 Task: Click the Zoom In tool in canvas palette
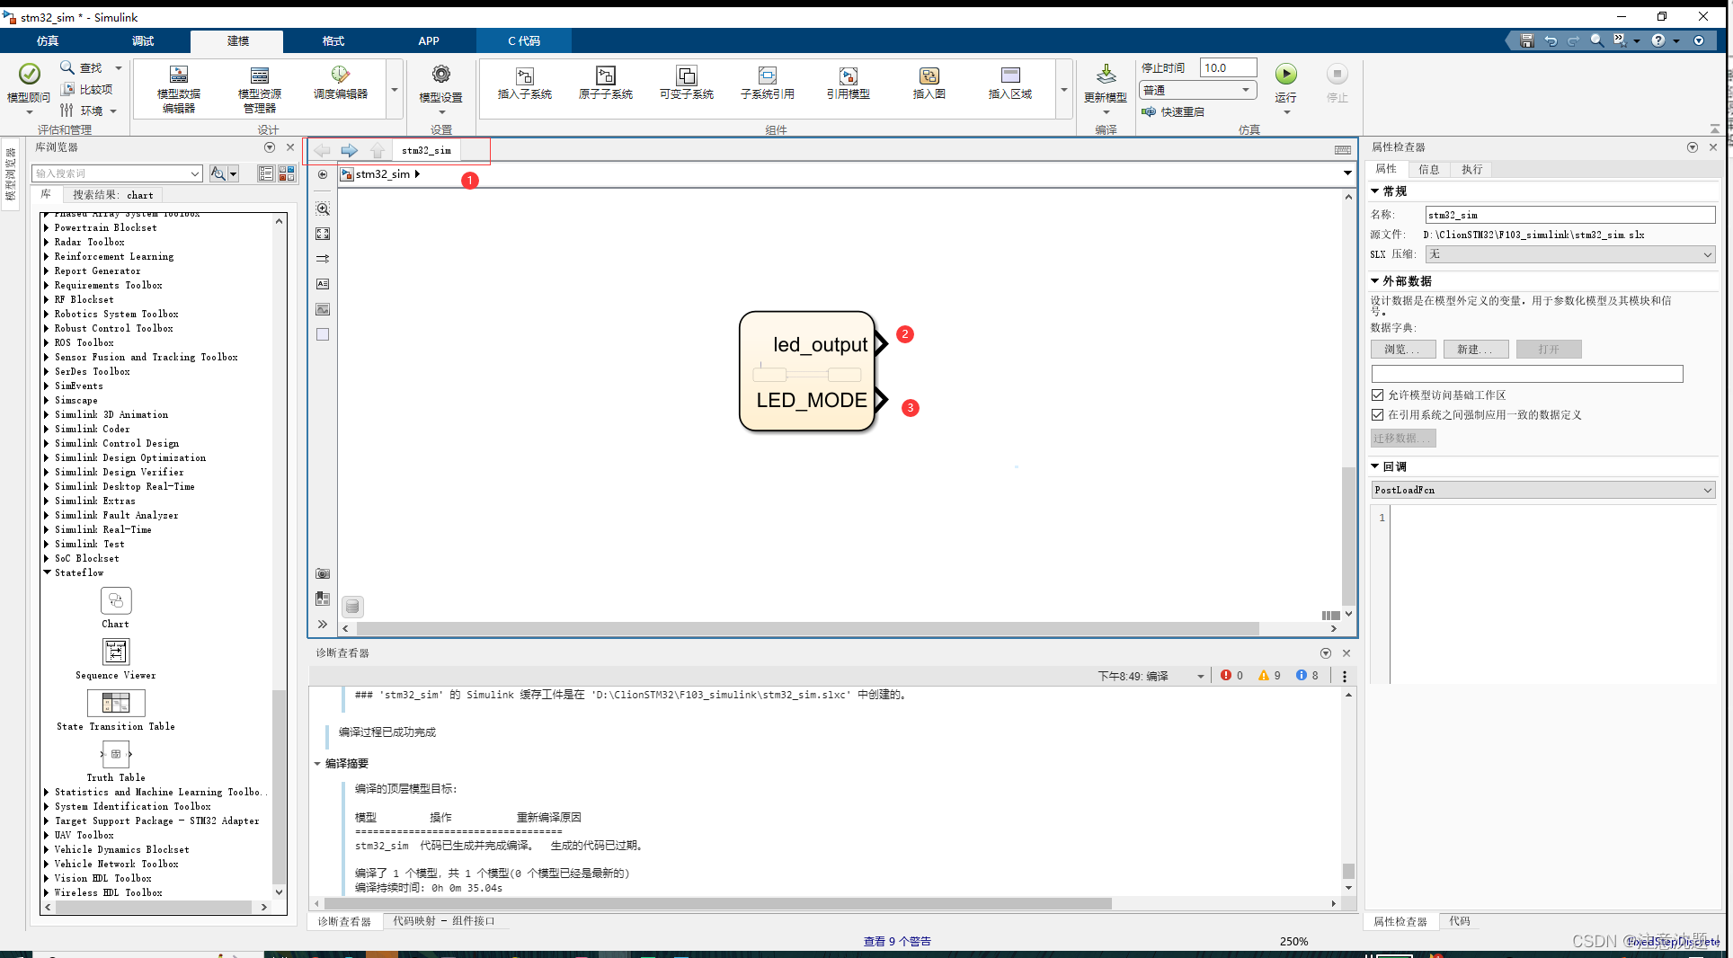click(x=323, y=208)
